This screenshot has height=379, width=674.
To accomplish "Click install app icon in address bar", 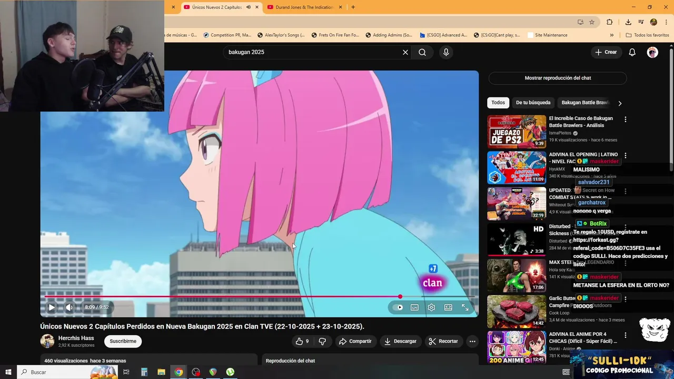I will [580, 22].
